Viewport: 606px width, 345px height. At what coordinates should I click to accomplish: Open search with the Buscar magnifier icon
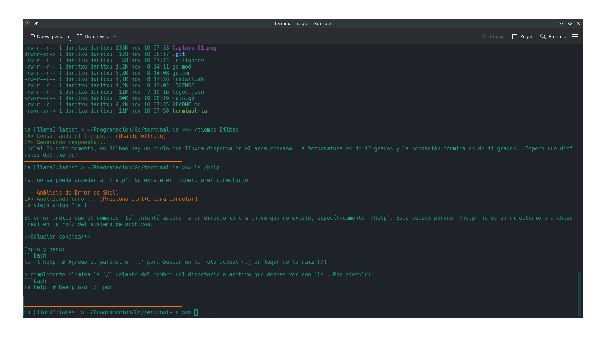(543, 36)
